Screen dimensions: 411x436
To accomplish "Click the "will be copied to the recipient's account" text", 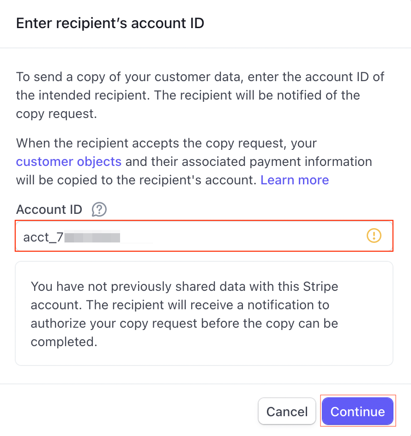I will point(136,180).
